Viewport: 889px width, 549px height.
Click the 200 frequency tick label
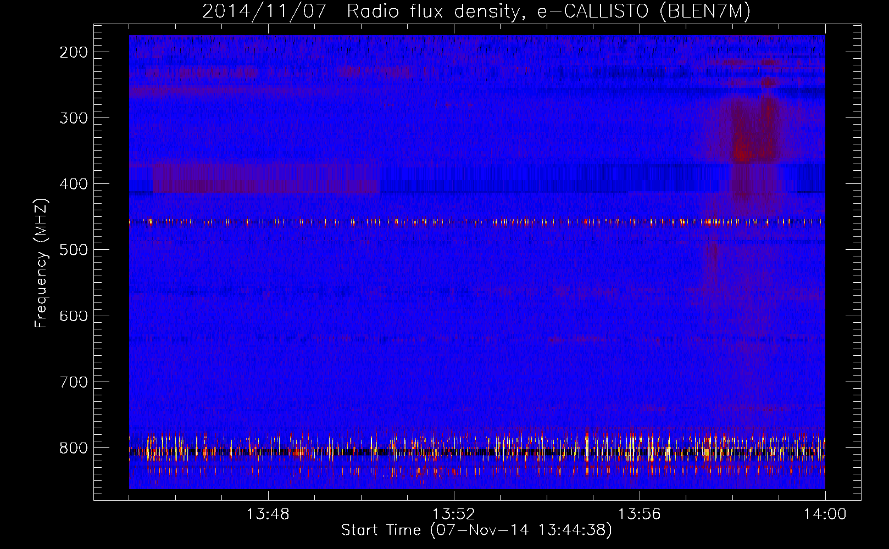point(74,52)
